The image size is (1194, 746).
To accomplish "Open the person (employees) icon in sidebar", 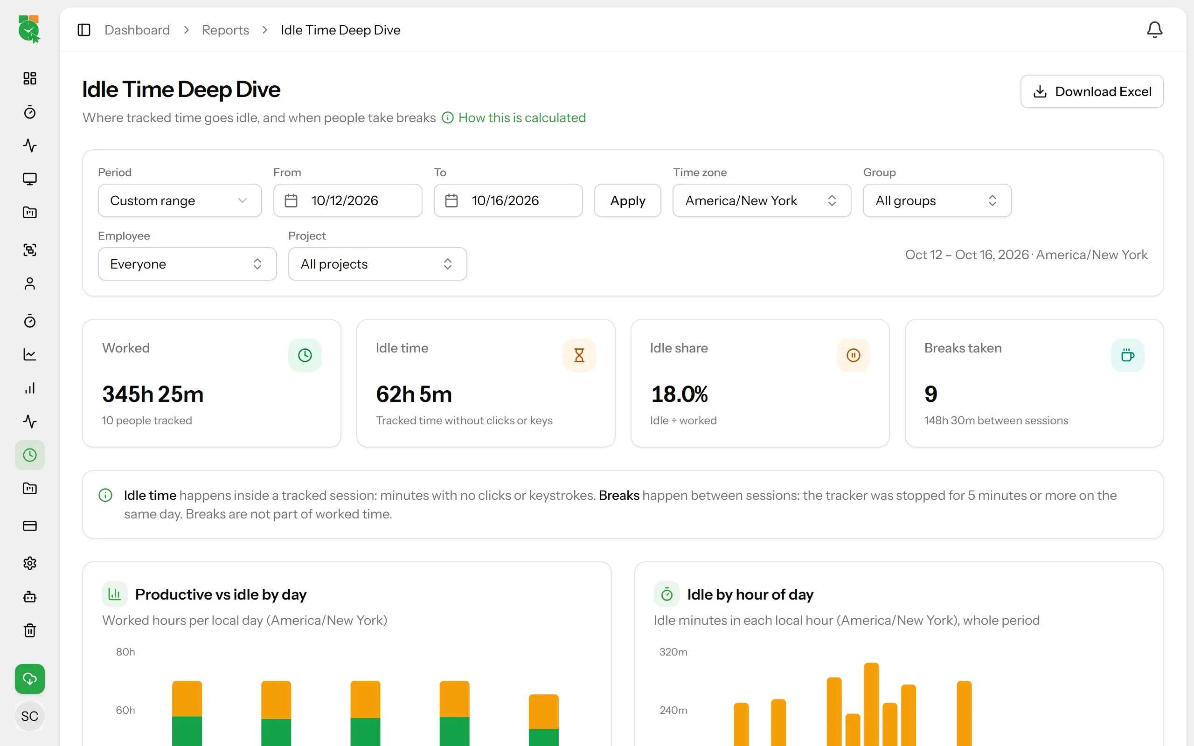I will (x=29, y=283).
